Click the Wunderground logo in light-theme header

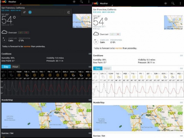[95, 3]
